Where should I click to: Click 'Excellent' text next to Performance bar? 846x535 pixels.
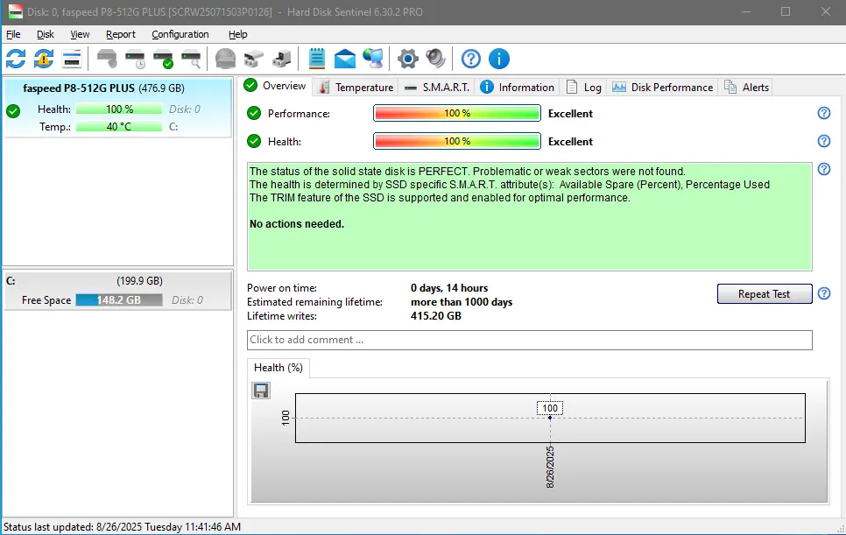pyautogui.click(x=570, y=113)
